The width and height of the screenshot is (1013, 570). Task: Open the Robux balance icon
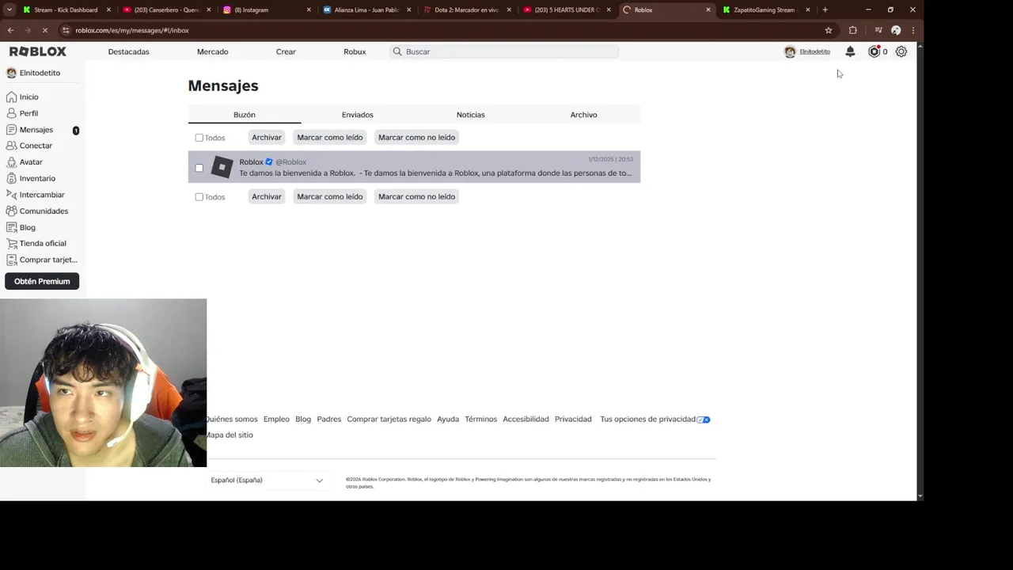(874, 51)
